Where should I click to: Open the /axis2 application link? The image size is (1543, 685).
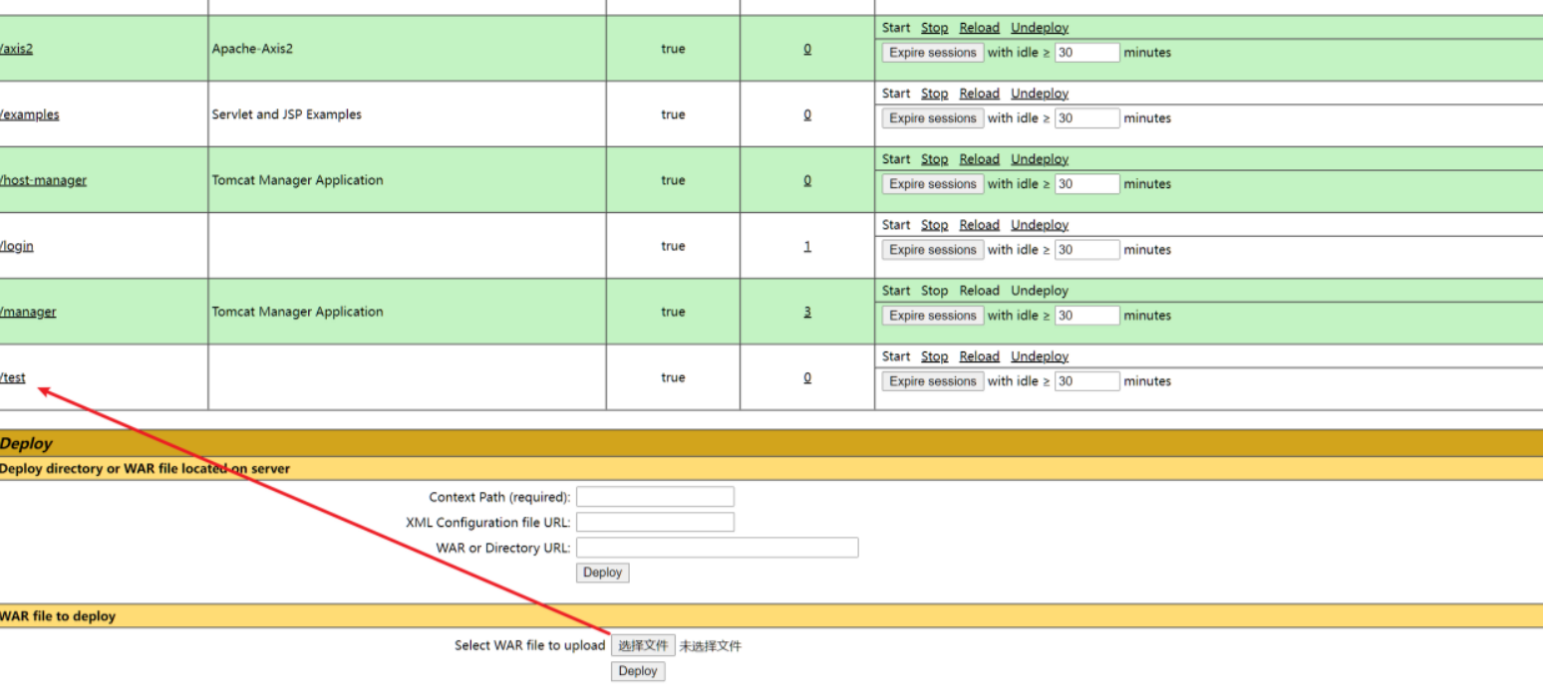tap(16, 49)
